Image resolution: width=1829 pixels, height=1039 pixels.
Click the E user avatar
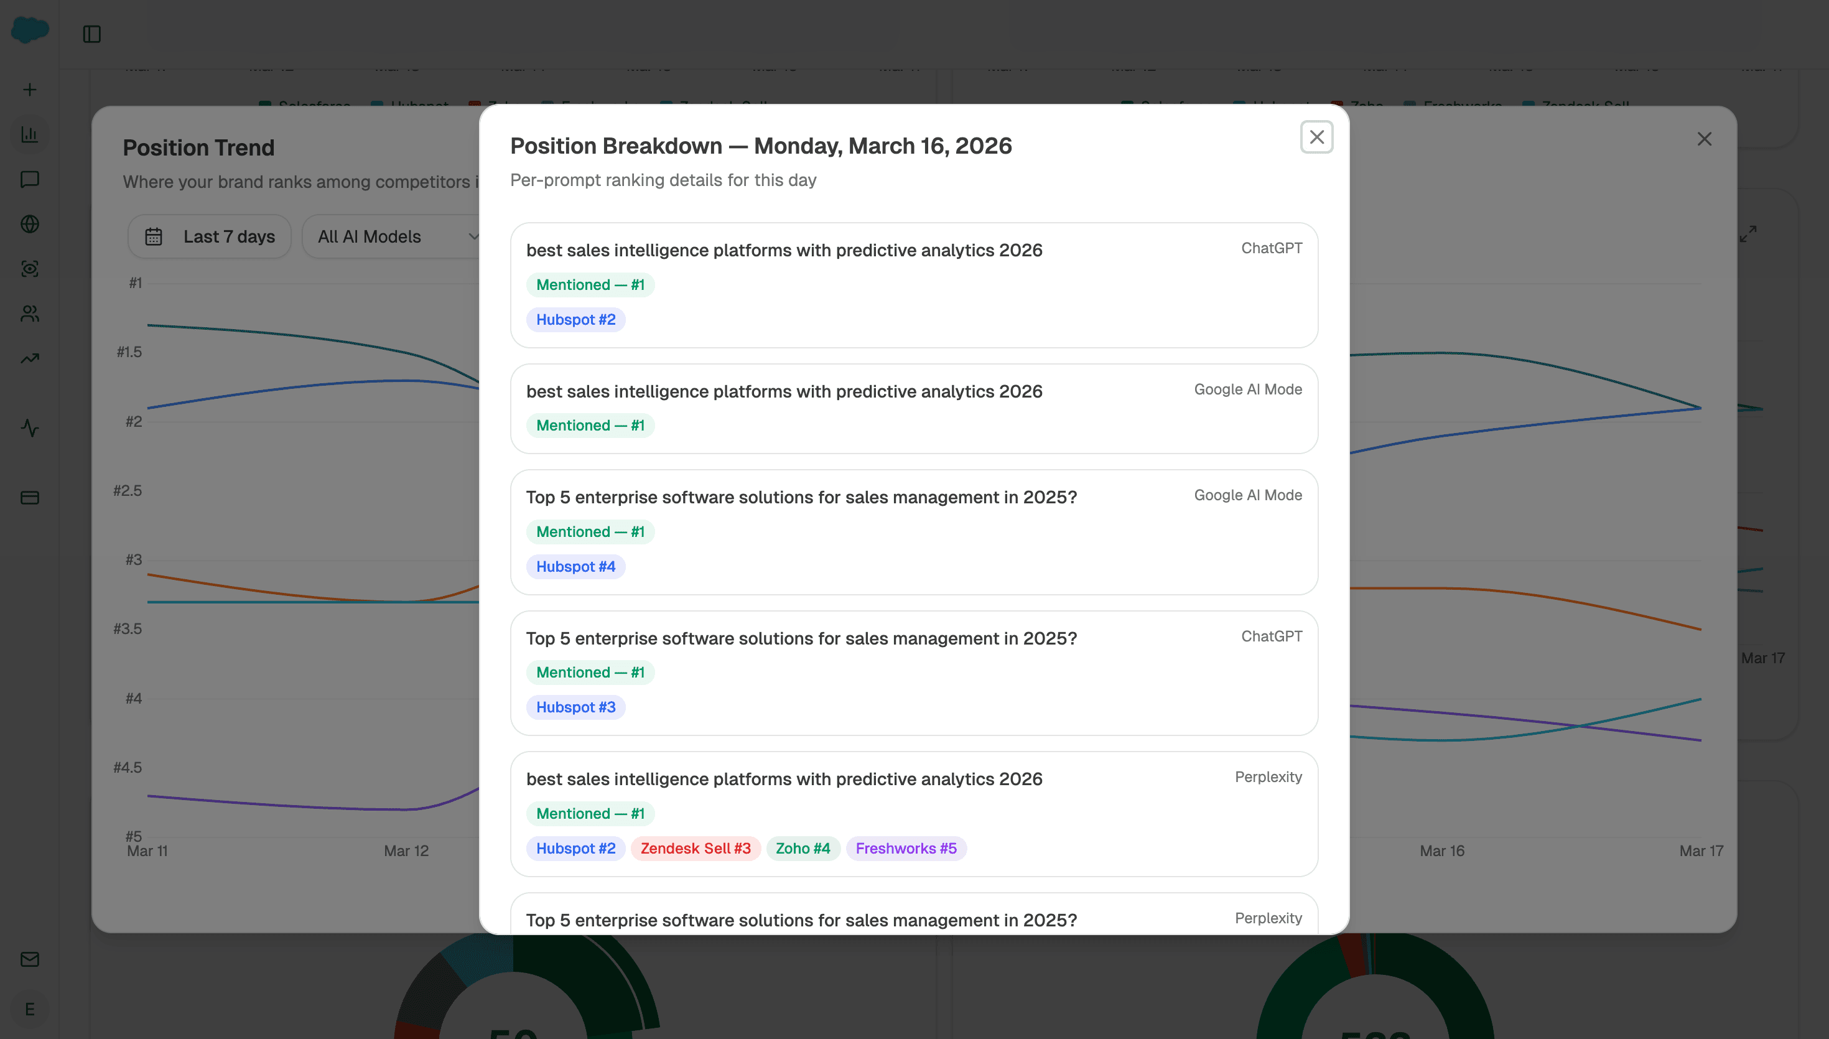30,1009
